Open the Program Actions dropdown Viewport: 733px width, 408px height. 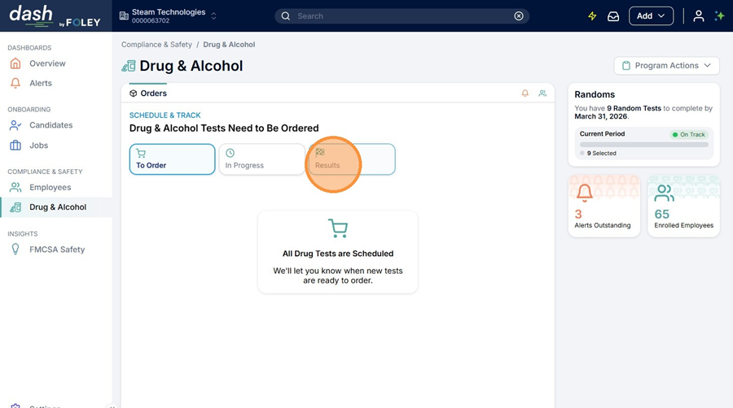666,66
